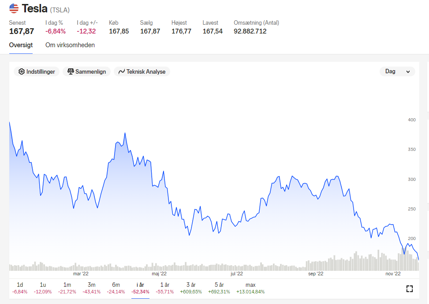The width and height of the screenshot is (429, 304).
Task: Click the jul '22 date axis label
Action: click(237, 274)
